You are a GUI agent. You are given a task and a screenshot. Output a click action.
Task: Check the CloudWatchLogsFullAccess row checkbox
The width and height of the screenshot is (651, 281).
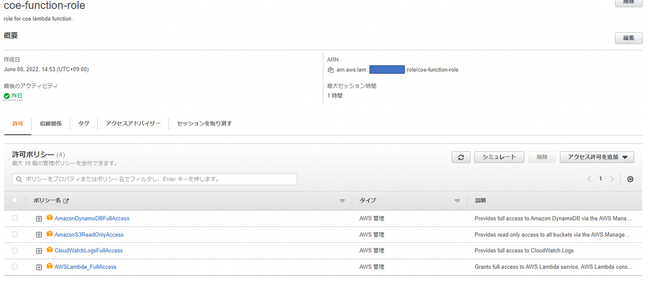15,251
